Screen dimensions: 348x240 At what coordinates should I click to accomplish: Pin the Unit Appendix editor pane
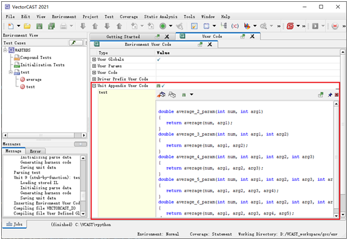[330, 95]
